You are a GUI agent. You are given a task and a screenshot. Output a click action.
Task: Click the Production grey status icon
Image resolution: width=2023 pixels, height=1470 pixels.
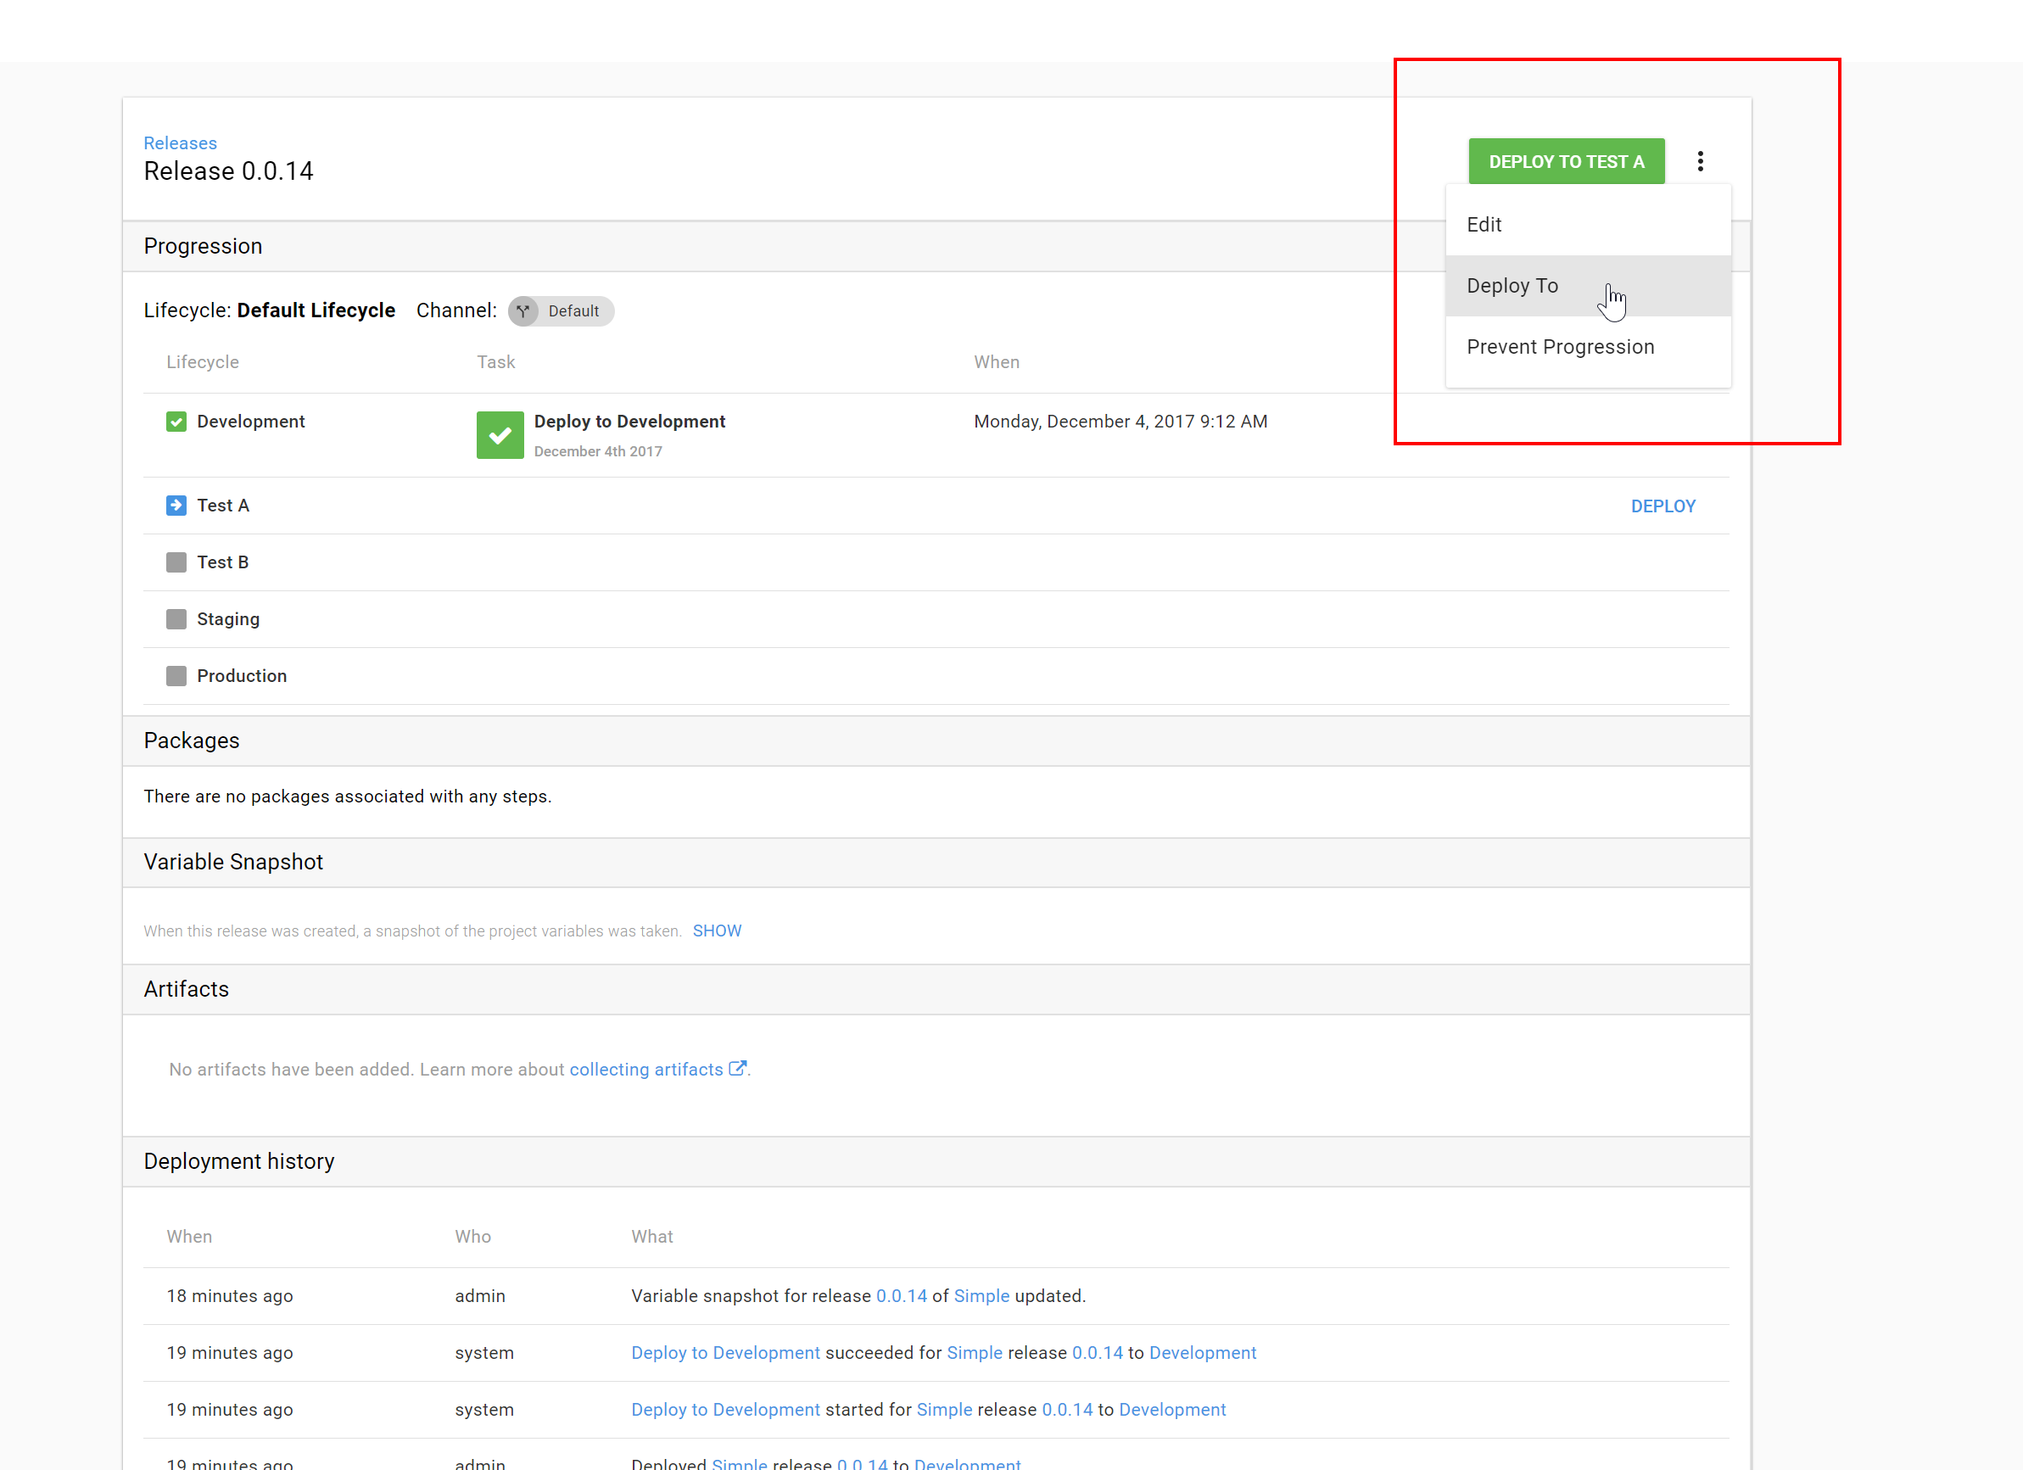coord(176,676)
